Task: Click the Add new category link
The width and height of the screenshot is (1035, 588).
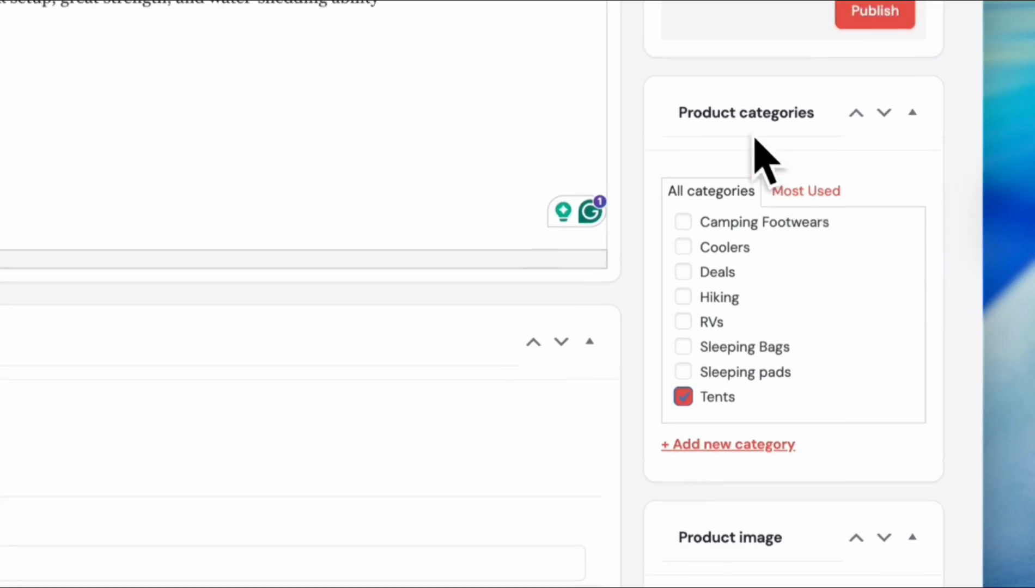Action: tap(728, 444)
